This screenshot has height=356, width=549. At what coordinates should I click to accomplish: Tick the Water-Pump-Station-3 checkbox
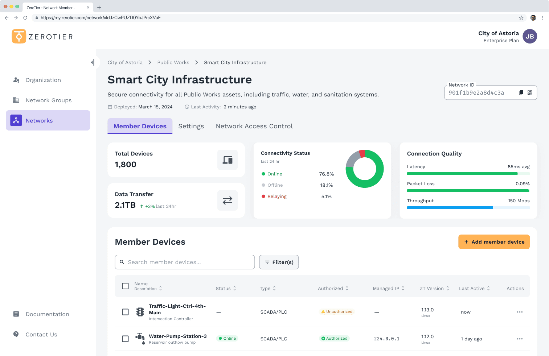(x=125, y=339)
